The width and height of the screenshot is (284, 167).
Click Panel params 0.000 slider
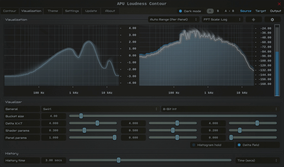pyautogui.click(x=253, y=137)
